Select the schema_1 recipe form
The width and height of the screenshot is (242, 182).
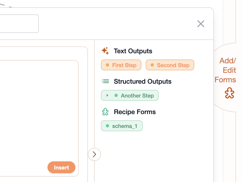(x=122, y=126)
